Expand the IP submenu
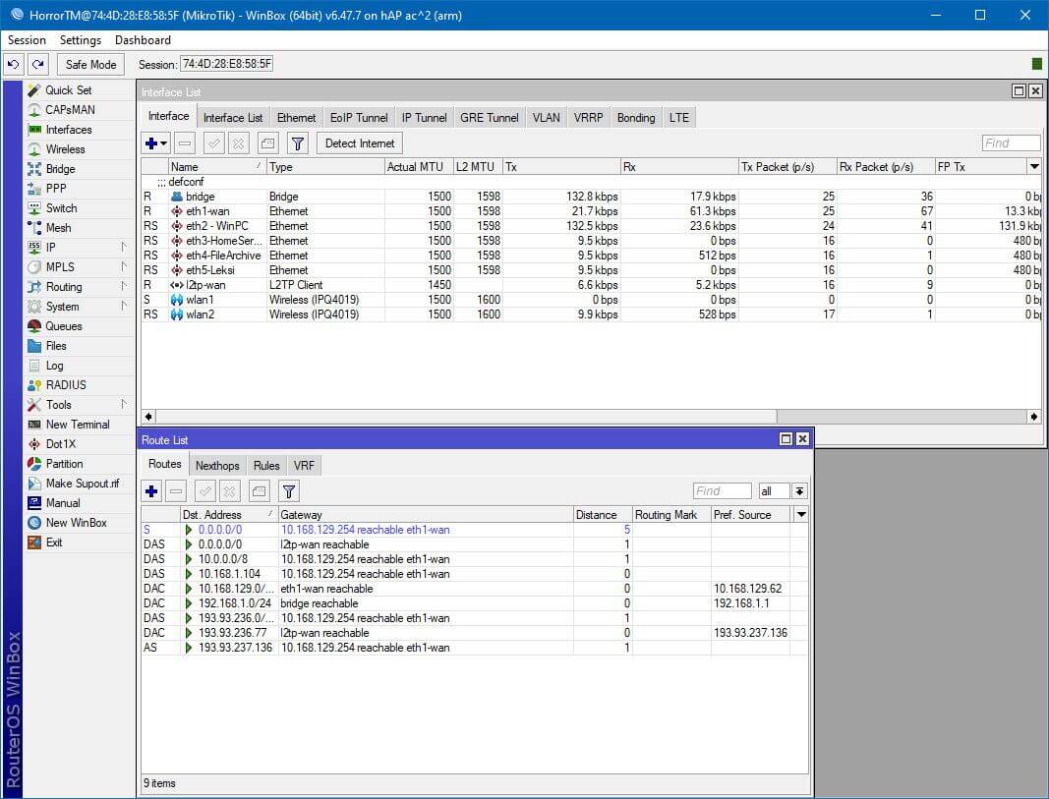 coord(79,248)
